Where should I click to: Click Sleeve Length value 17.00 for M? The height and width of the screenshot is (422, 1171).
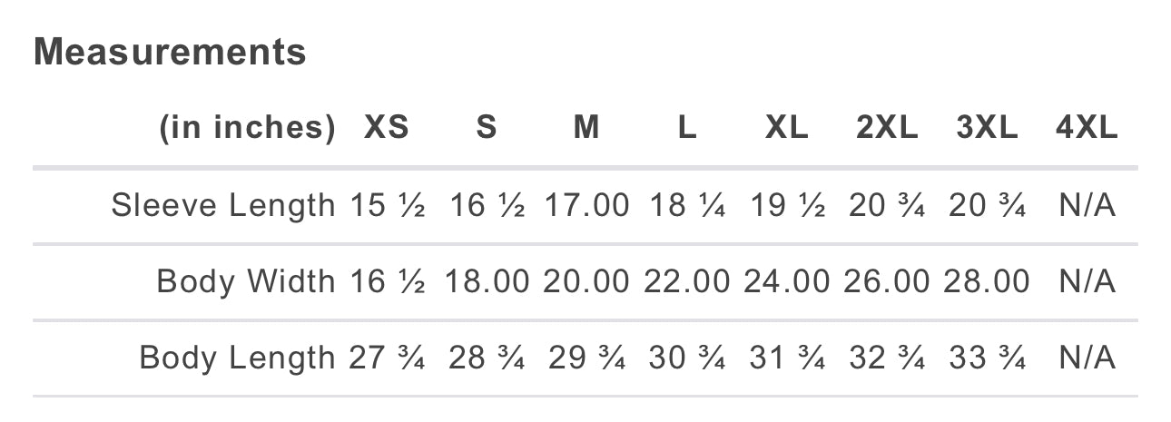(586, 206)
